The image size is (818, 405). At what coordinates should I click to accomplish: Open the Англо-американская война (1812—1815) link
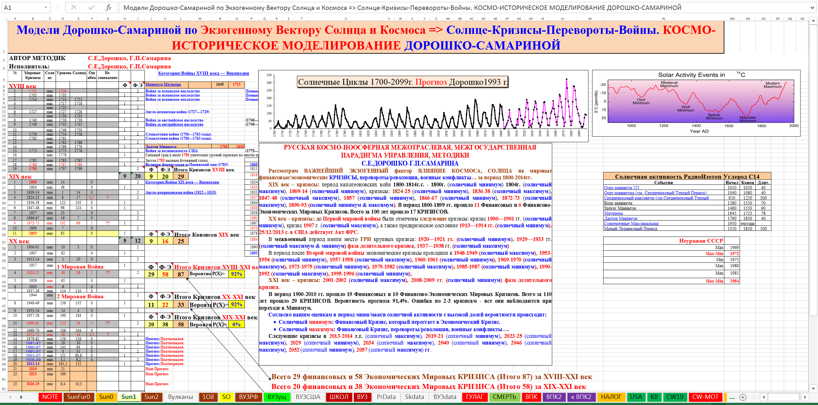(x=181, y=192)
